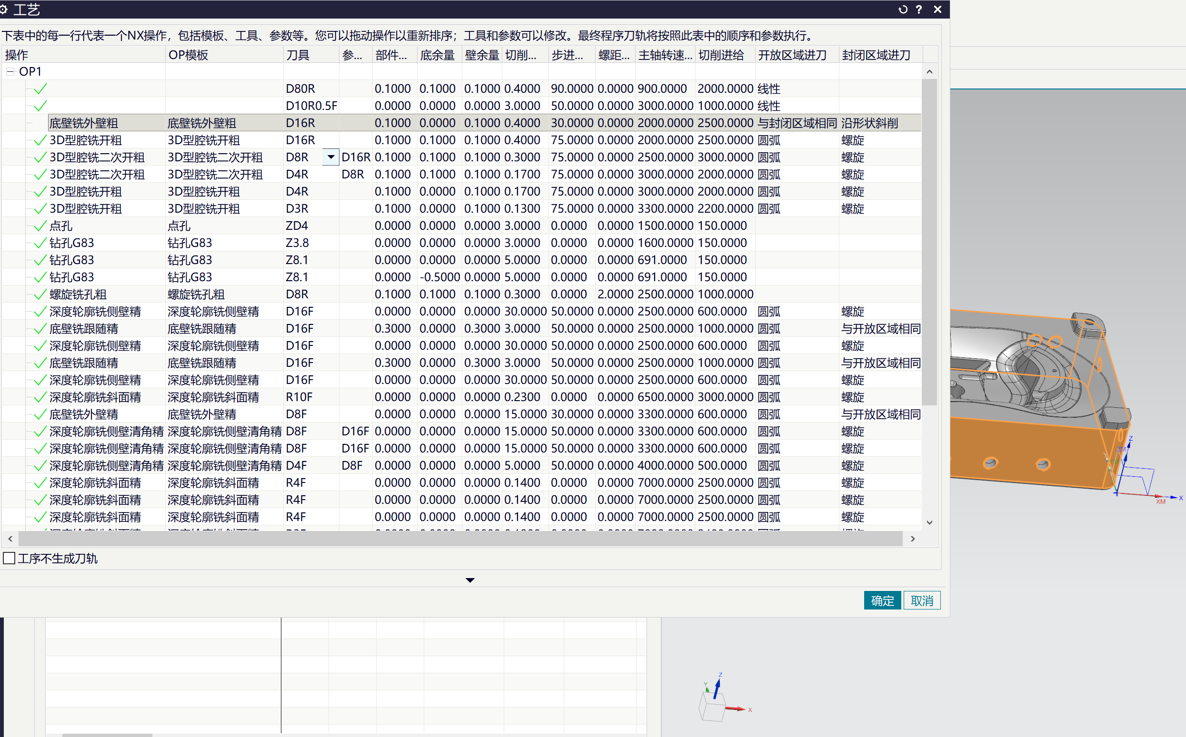The width and height of the screenshot is (1186, 737).
Task: Click the 底余量 column header
Action: [439, 55]
